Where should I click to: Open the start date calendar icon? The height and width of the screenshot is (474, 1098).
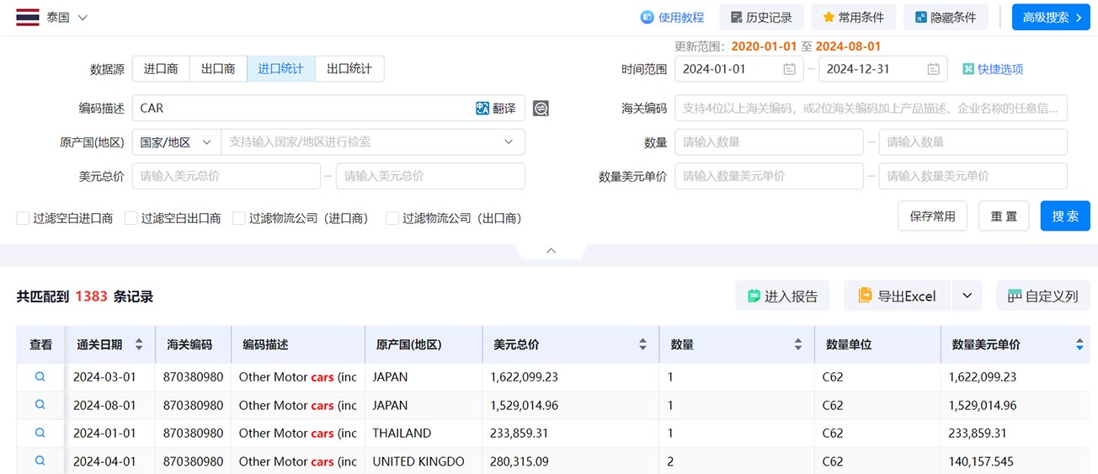click(789, 69)
